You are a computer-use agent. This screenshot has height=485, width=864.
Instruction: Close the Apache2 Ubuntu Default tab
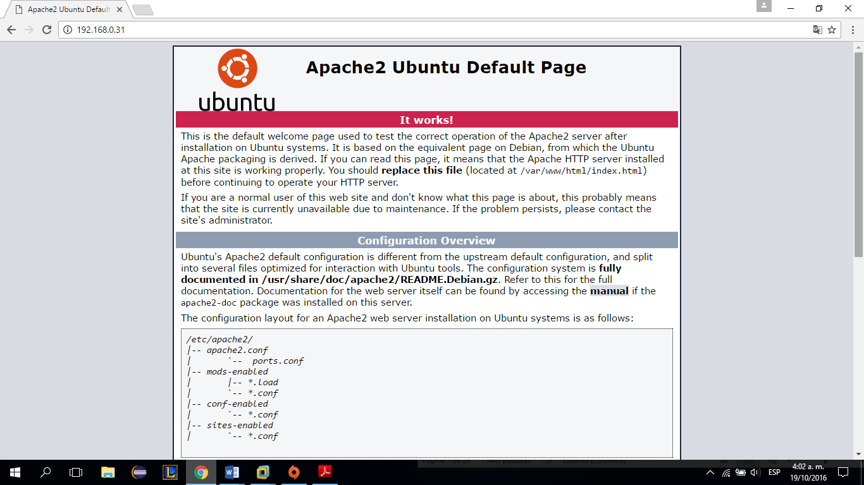(x=120, y=10)
